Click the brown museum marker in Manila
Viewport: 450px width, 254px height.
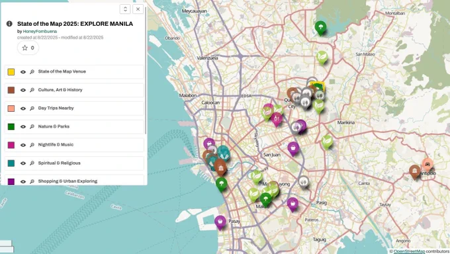[x=220, y=168]
